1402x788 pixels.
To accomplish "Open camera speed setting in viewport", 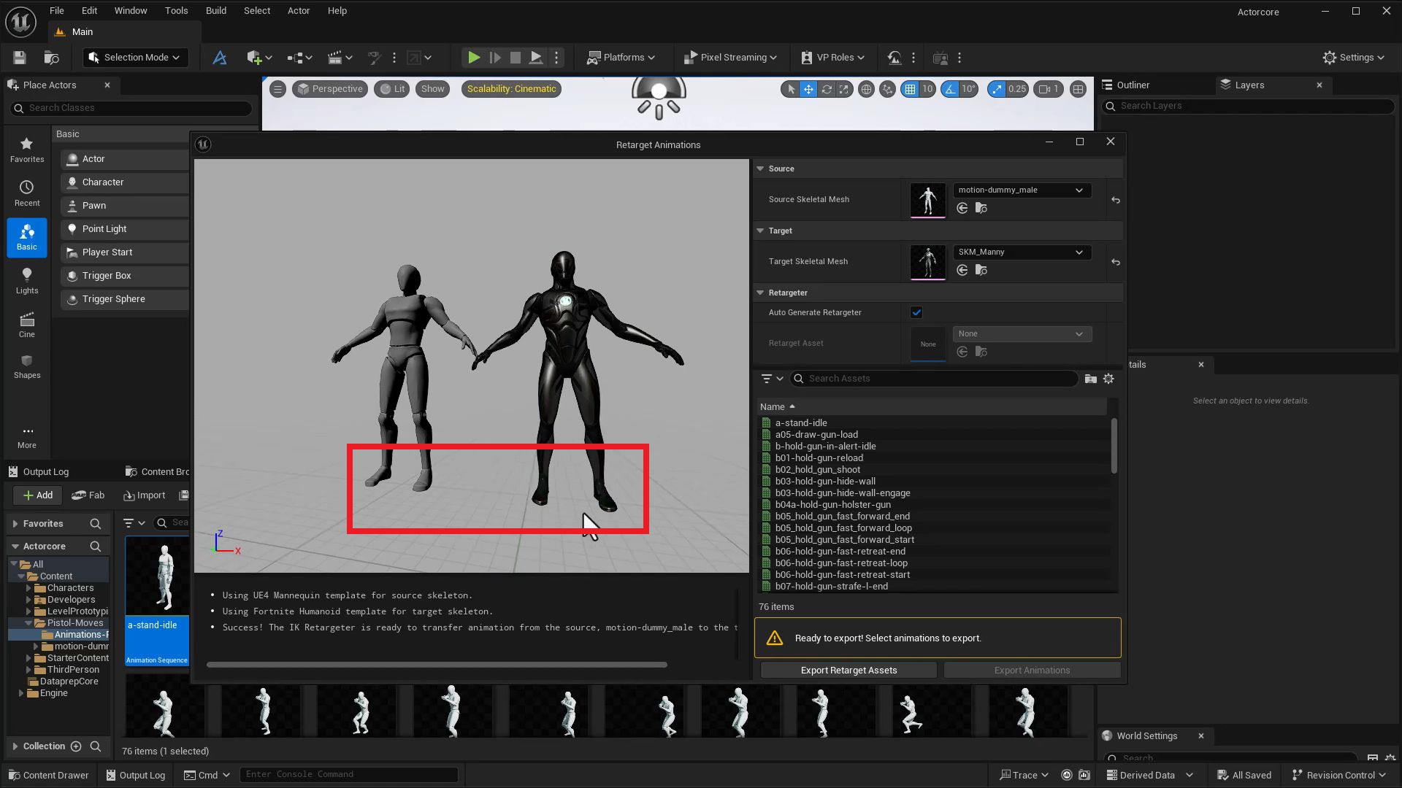I will click(x=1049, y=89).
